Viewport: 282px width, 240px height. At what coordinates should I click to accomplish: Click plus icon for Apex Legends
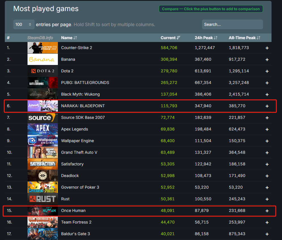tap(267, 129)
